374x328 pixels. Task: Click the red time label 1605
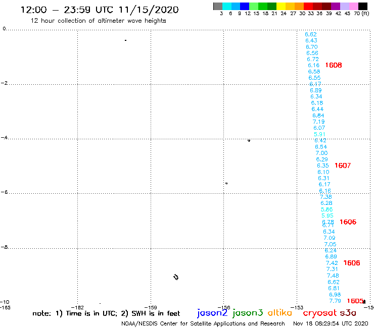[355, 301]
